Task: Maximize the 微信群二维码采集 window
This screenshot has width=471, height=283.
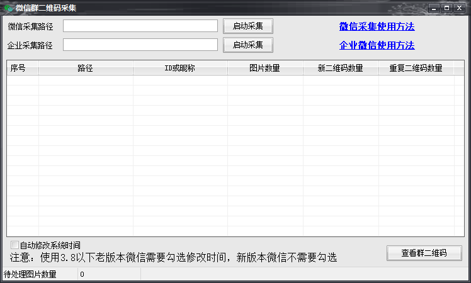Action: pos(446,8)
